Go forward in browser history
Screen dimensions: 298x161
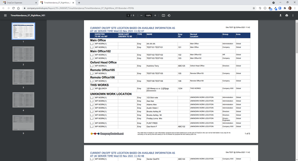coord(8,8)
